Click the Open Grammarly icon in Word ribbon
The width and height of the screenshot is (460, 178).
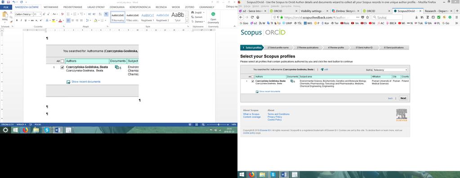click(213, 14)
